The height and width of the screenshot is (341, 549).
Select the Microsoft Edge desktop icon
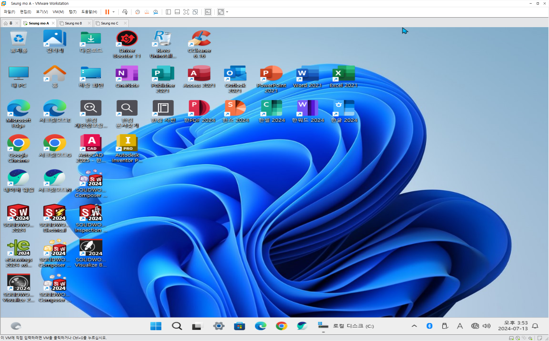click(x=19, y=114)
